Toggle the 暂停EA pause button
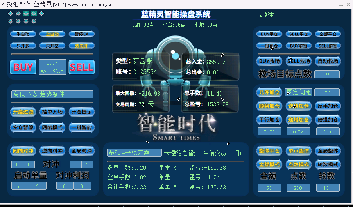353x207 pixels. click(81, 34)
